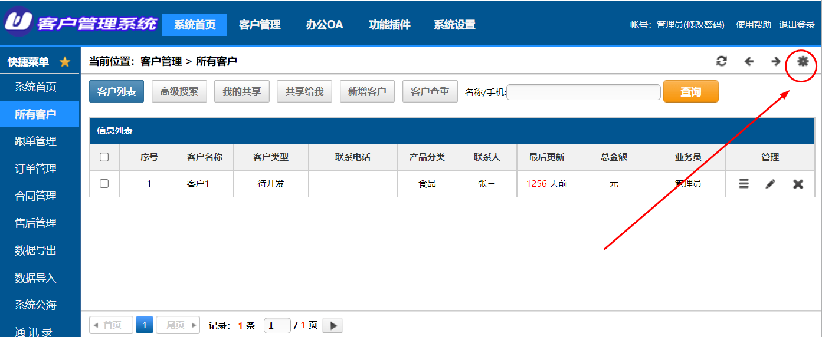The height and width of the screenshot is (337, 822).
Task: Click the 我的共享 button
Action: click(242, 91)
